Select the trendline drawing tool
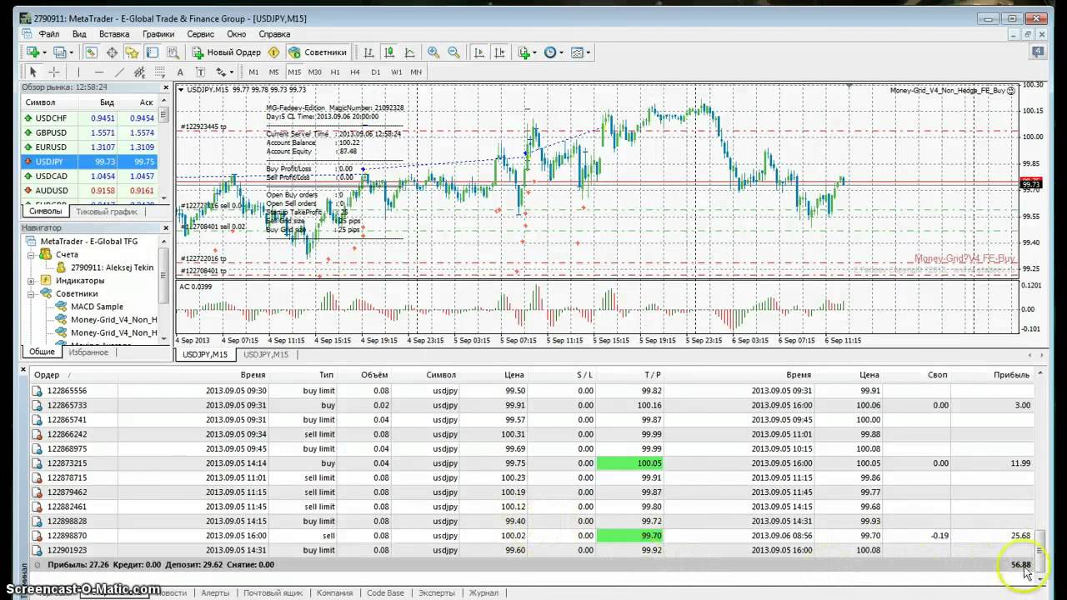The image size is (1067, 600). click(119, 72)
